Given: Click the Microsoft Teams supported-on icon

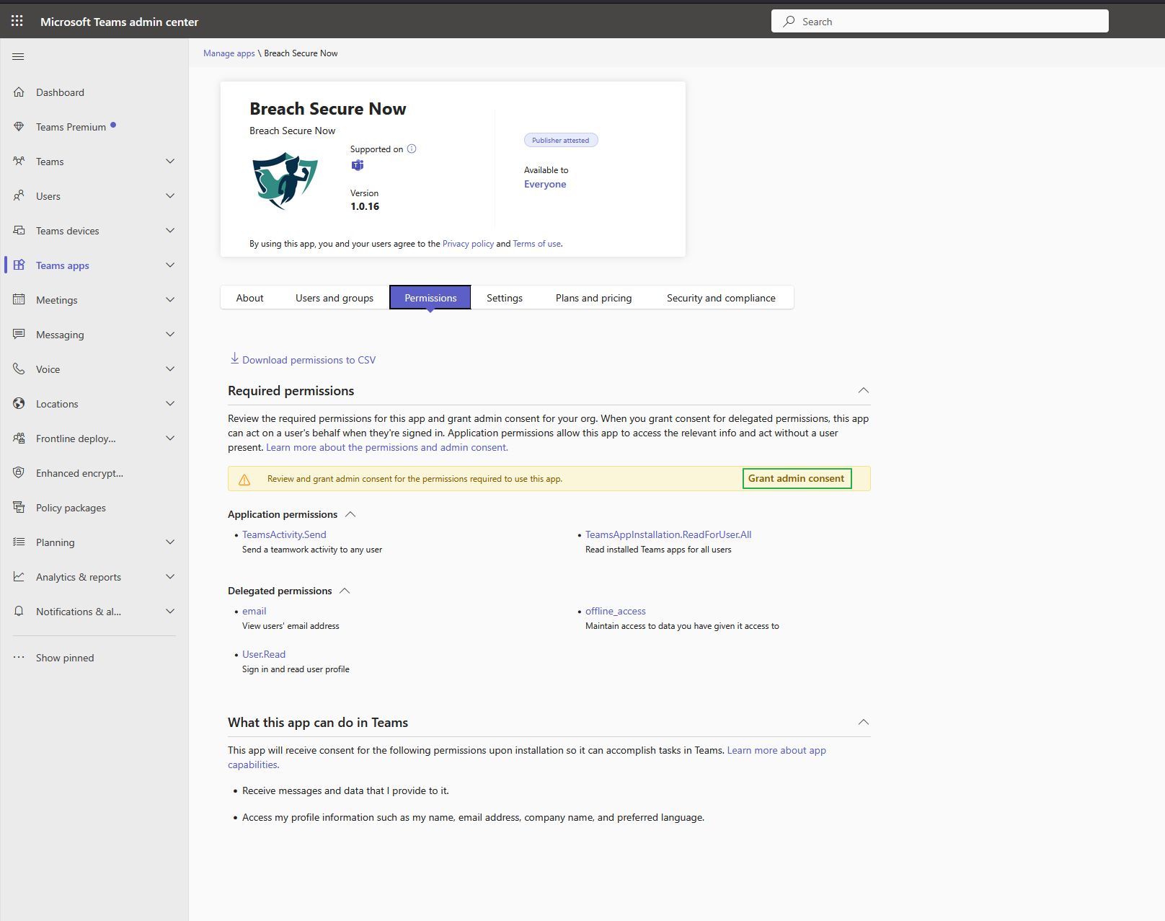Looking at the screenshot, I should click(358, 165).
